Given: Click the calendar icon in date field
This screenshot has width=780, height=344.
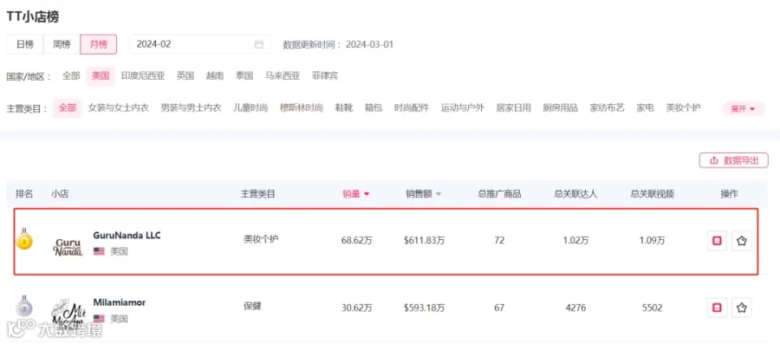Looking at the screenshot, I should (x=258, y=44).
